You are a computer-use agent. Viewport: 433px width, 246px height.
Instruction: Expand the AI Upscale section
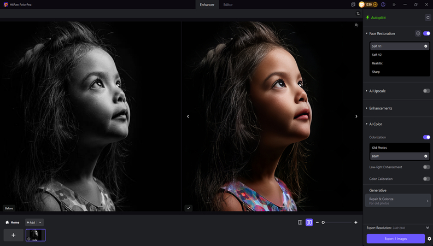coord(367,91)
